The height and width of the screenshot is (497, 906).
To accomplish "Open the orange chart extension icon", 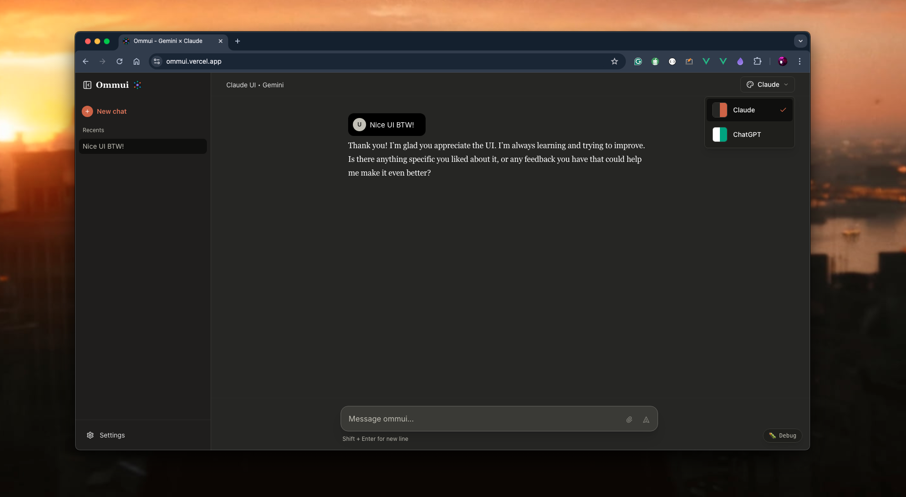I will (x=689, y=61).
